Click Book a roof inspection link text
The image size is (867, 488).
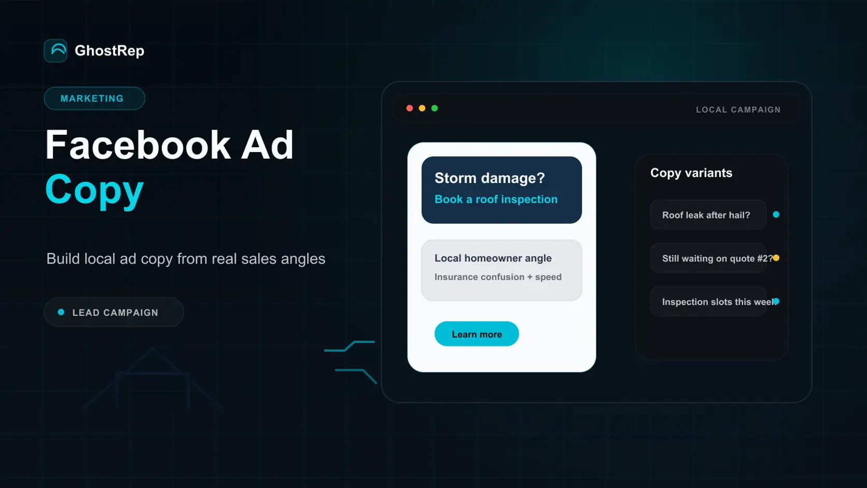tap(496, 200)
